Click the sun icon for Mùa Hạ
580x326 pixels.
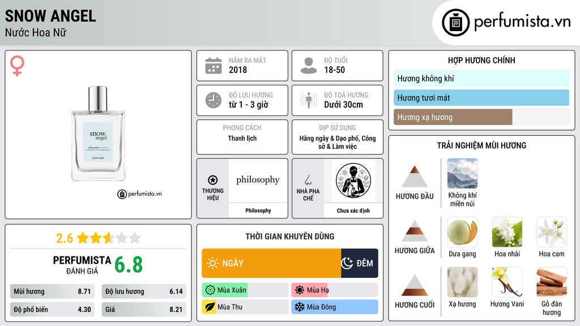[x=300, y=290]
